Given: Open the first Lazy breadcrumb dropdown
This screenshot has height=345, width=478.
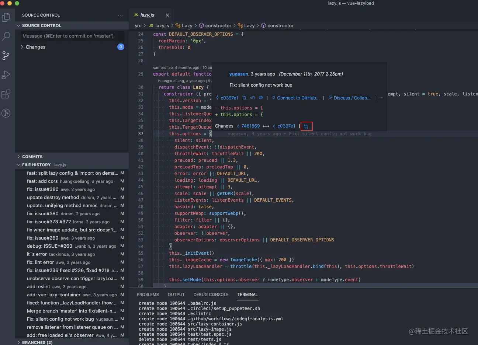Looking at the screenshot, I should coord(184,26).
